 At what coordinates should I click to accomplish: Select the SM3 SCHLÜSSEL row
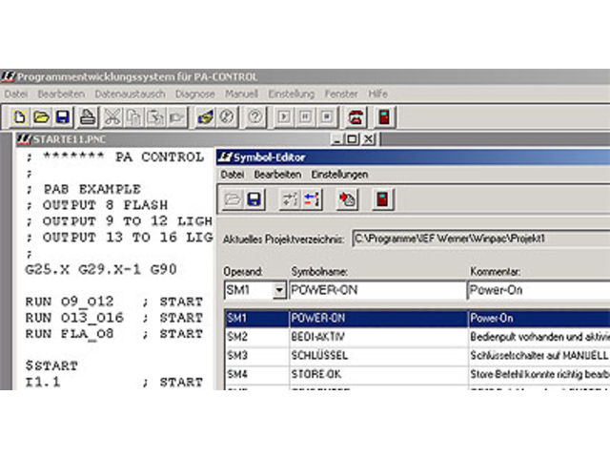381,355
